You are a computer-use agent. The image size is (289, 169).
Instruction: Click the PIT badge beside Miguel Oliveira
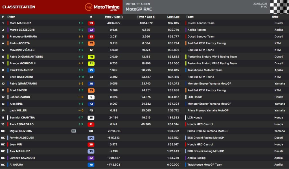coord(74,131)
